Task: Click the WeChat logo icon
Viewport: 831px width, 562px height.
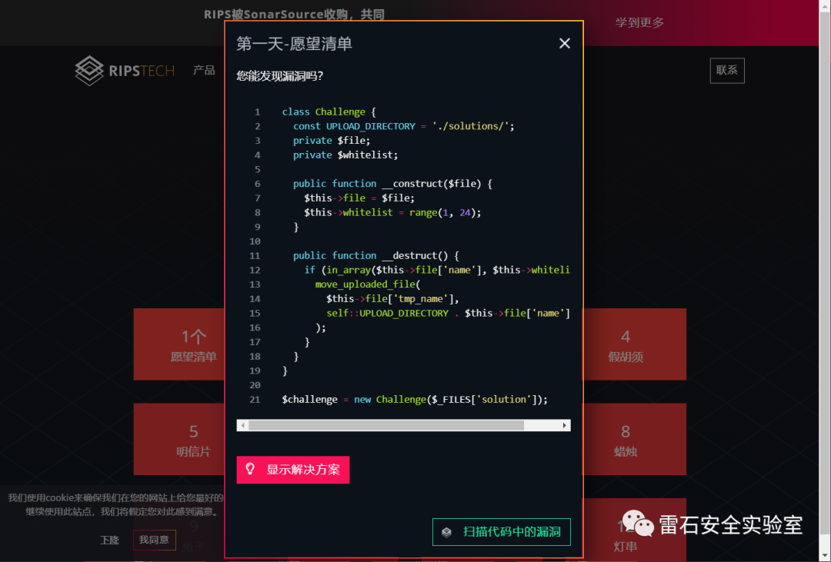Action: [x=638, y=524]
